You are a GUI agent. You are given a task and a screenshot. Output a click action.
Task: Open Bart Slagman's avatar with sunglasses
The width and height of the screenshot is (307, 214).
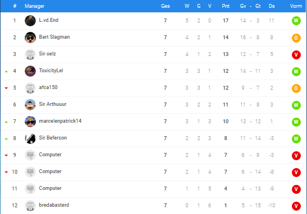[x=30, y=38]
